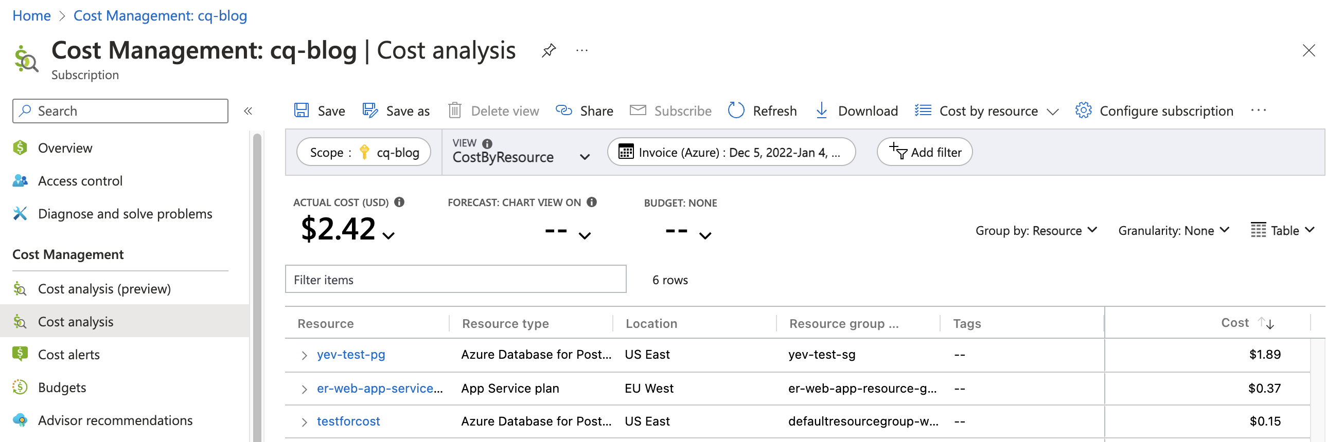Close the Cost Management blade
The height and width of the screenshot is (442, 1343).
(1309, 50)
